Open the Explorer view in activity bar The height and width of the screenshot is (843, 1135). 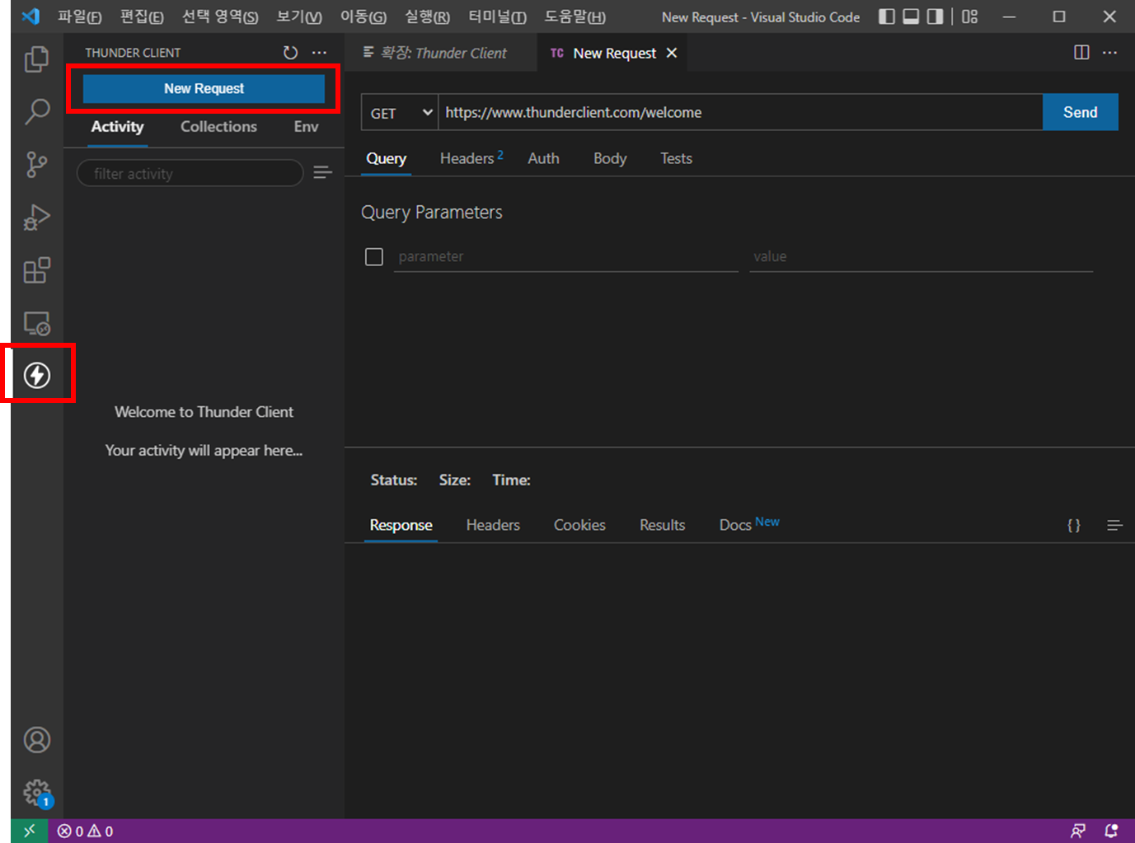point(37,59)
